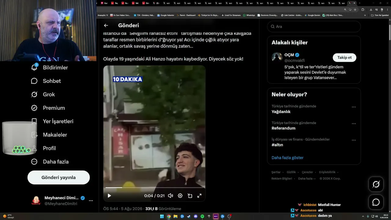Open the Gizlilik footer link

(x=291, y=172)
